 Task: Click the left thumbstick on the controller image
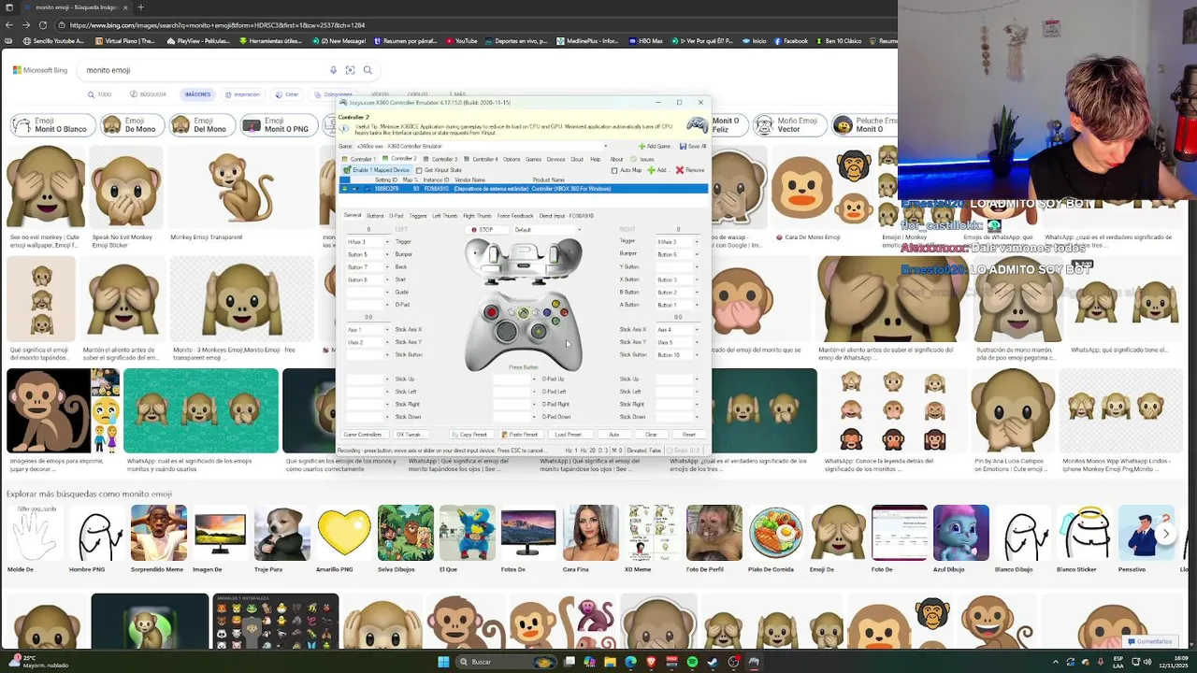click(492, 311)
